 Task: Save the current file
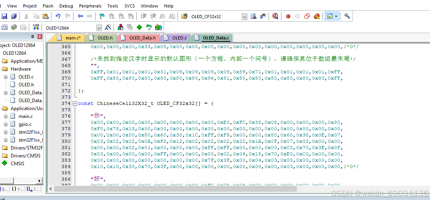pyautogui.click(x=4, y=17)
